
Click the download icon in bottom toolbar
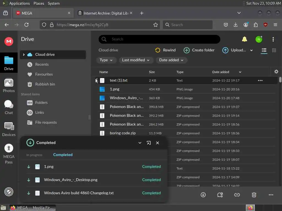203,195
